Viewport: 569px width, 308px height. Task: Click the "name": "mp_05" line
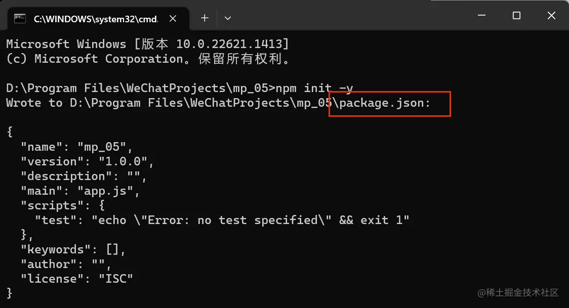[x=76, y=147]
